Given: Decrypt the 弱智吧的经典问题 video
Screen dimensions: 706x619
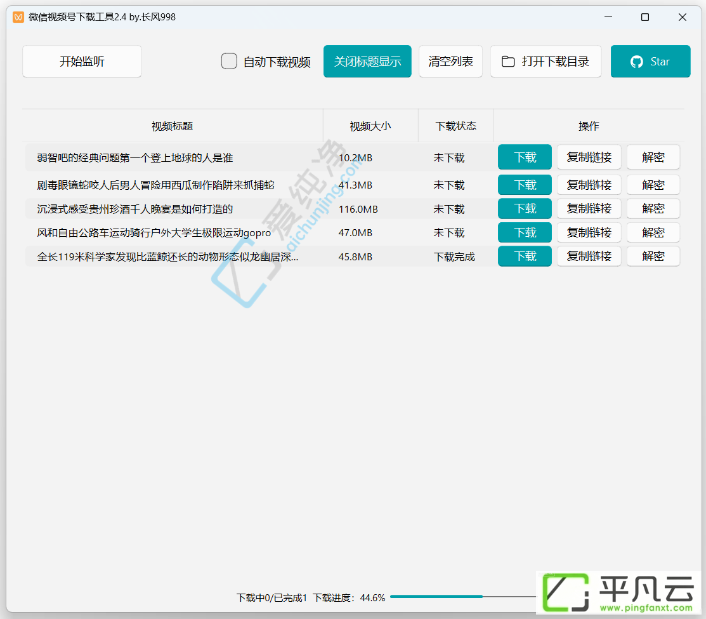Looking at the screenshot, I should pos(653,157).
